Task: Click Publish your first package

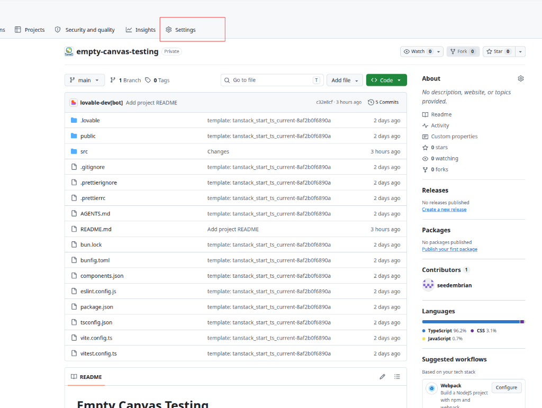Action: coord(450,249)
